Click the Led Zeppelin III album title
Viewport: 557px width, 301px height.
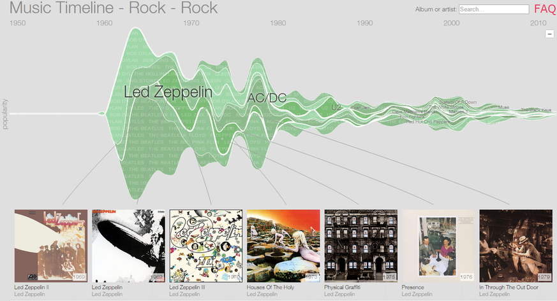187,287
